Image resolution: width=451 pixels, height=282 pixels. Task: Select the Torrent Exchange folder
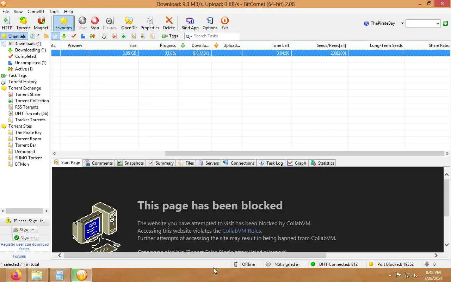(x=25, y=88)
